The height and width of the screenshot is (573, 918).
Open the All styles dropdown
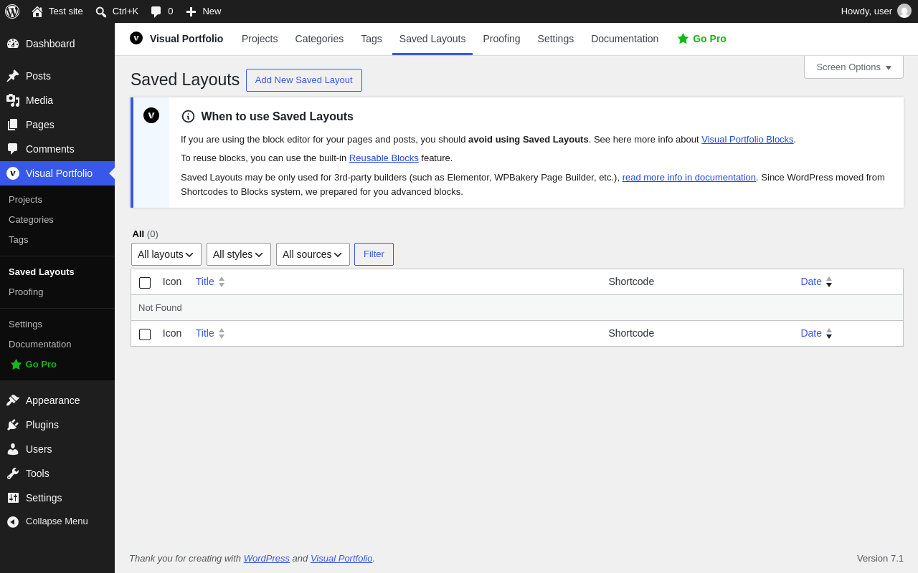239,254
